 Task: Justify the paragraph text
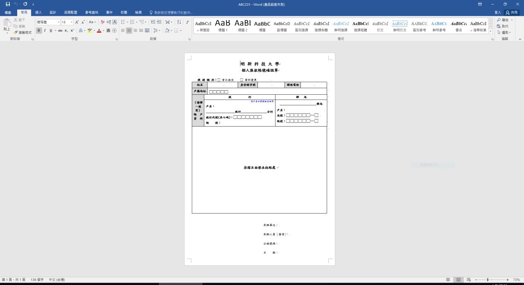point(141,31)
